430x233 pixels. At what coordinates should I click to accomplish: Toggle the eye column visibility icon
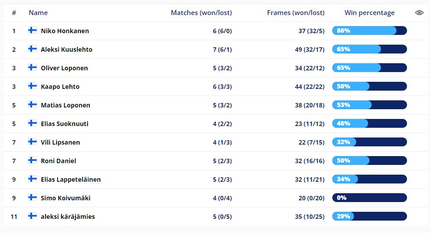[419, 13]
